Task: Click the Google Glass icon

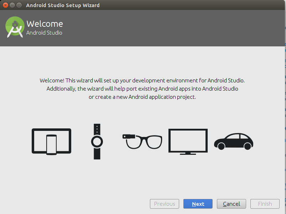Action: point(142,141)
